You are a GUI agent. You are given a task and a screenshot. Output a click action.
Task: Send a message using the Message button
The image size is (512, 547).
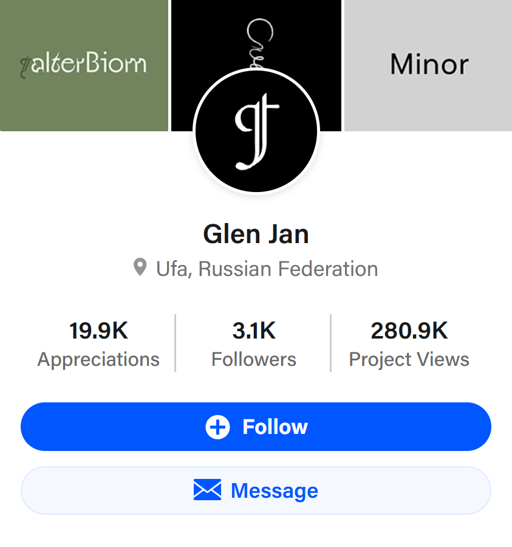click(x=256, y=490)
